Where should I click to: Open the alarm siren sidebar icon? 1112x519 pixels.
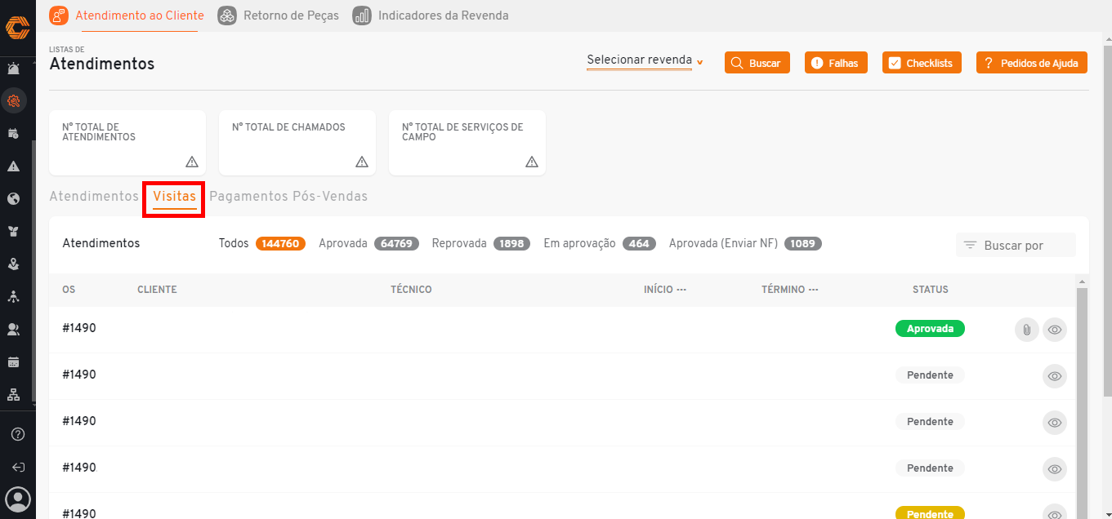tap(14, 68)
